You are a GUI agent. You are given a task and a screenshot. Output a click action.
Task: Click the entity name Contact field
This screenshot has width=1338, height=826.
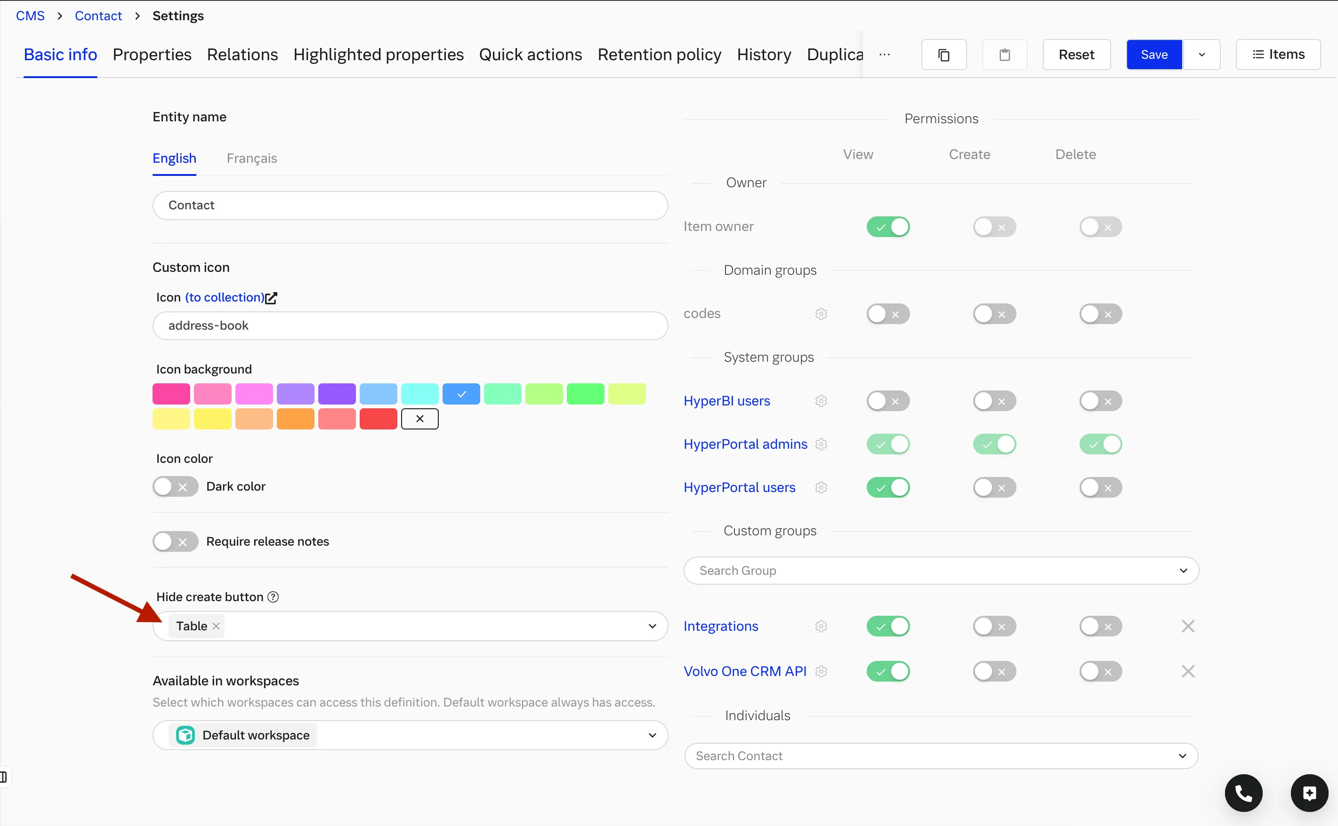pyautogui.click(x=410, y=206)
